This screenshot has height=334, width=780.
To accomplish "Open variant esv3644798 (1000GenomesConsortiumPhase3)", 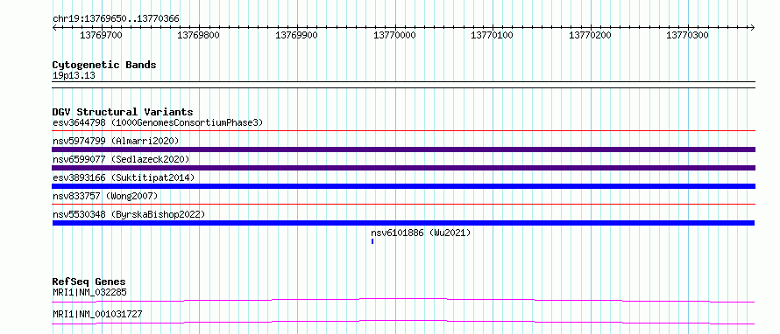I will coord(158,122).
